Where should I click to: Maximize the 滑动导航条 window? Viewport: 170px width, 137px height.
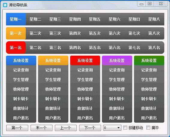[150, 4]
